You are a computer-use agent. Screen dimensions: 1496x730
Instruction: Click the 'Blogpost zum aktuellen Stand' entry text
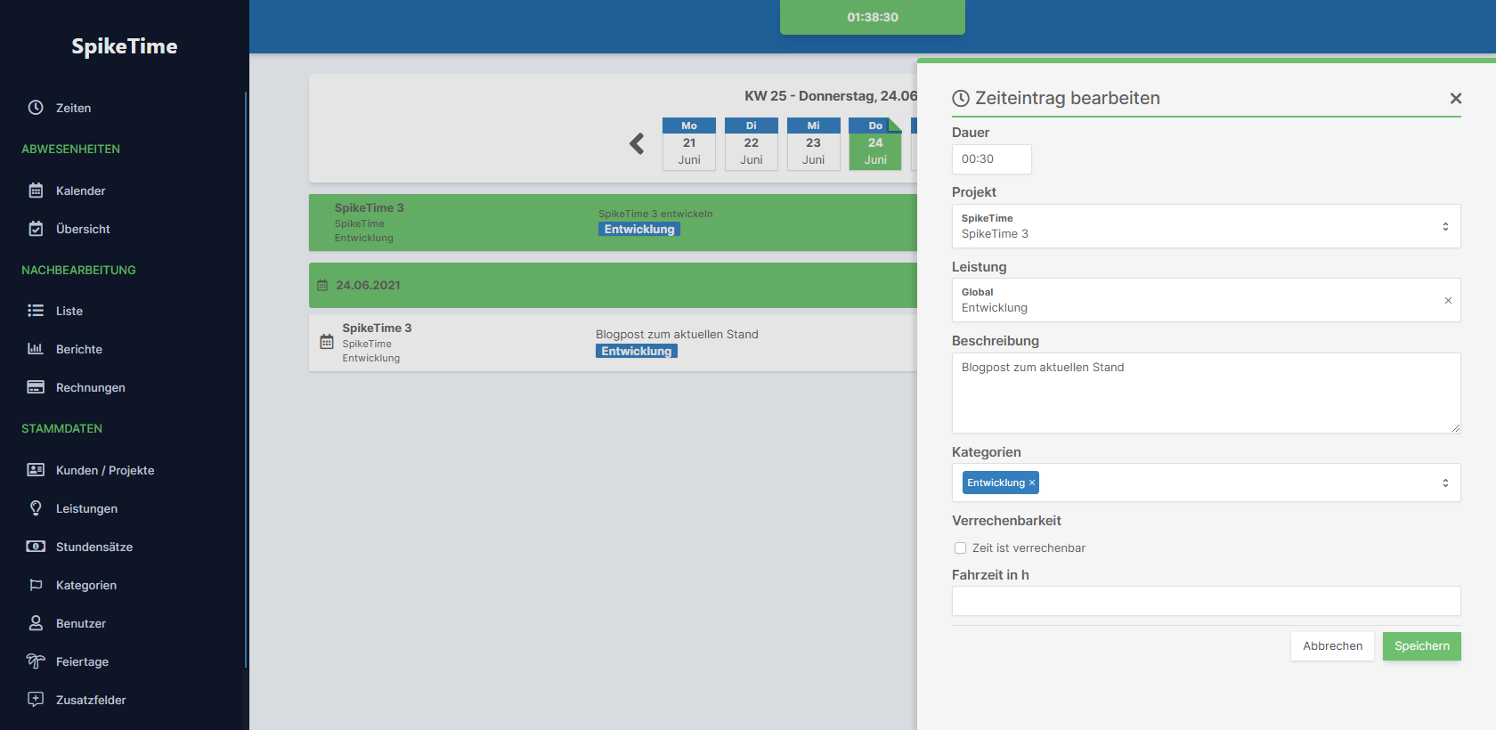[677, 335]
